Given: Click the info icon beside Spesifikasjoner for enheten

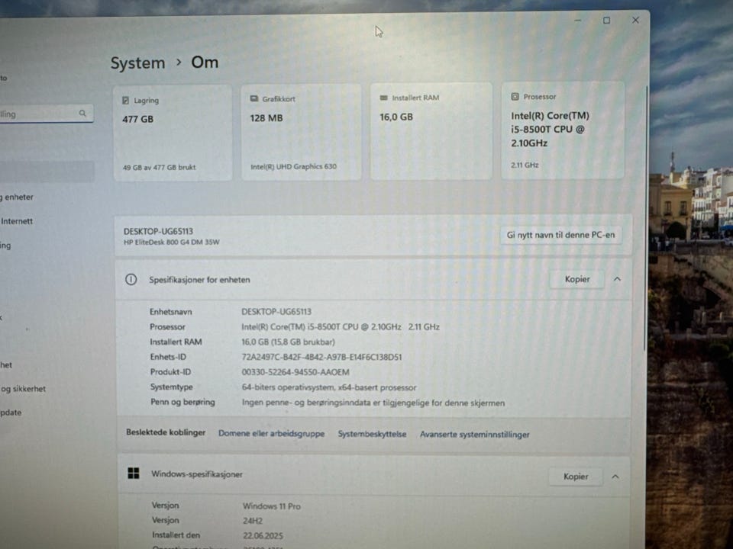Looking at the screenshot, I should tap(131, 280).
